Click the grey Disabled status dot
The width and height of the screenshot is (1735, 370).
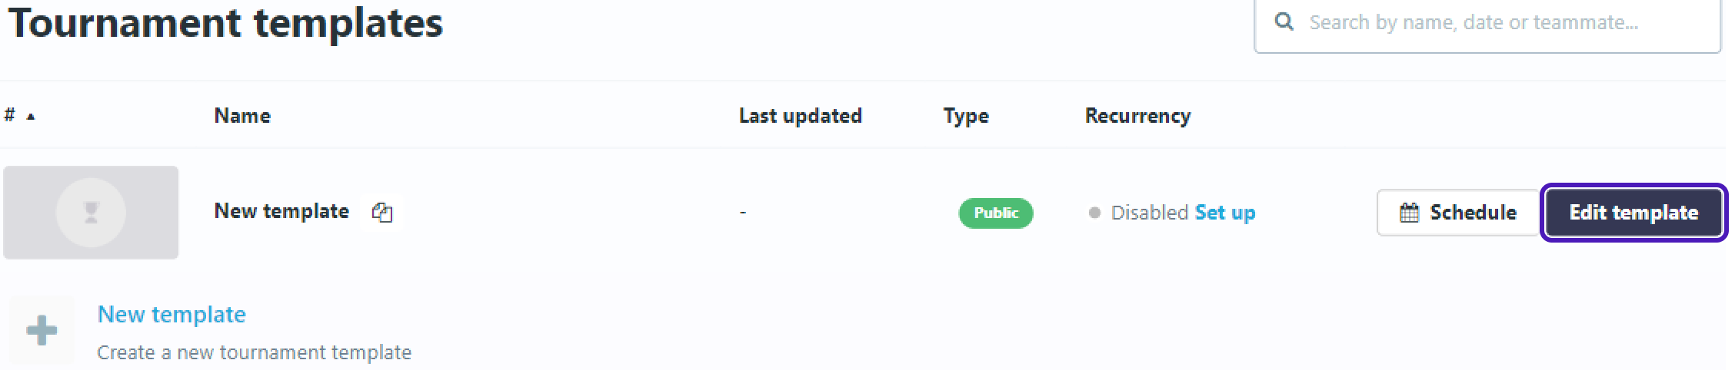point(1094,213)
